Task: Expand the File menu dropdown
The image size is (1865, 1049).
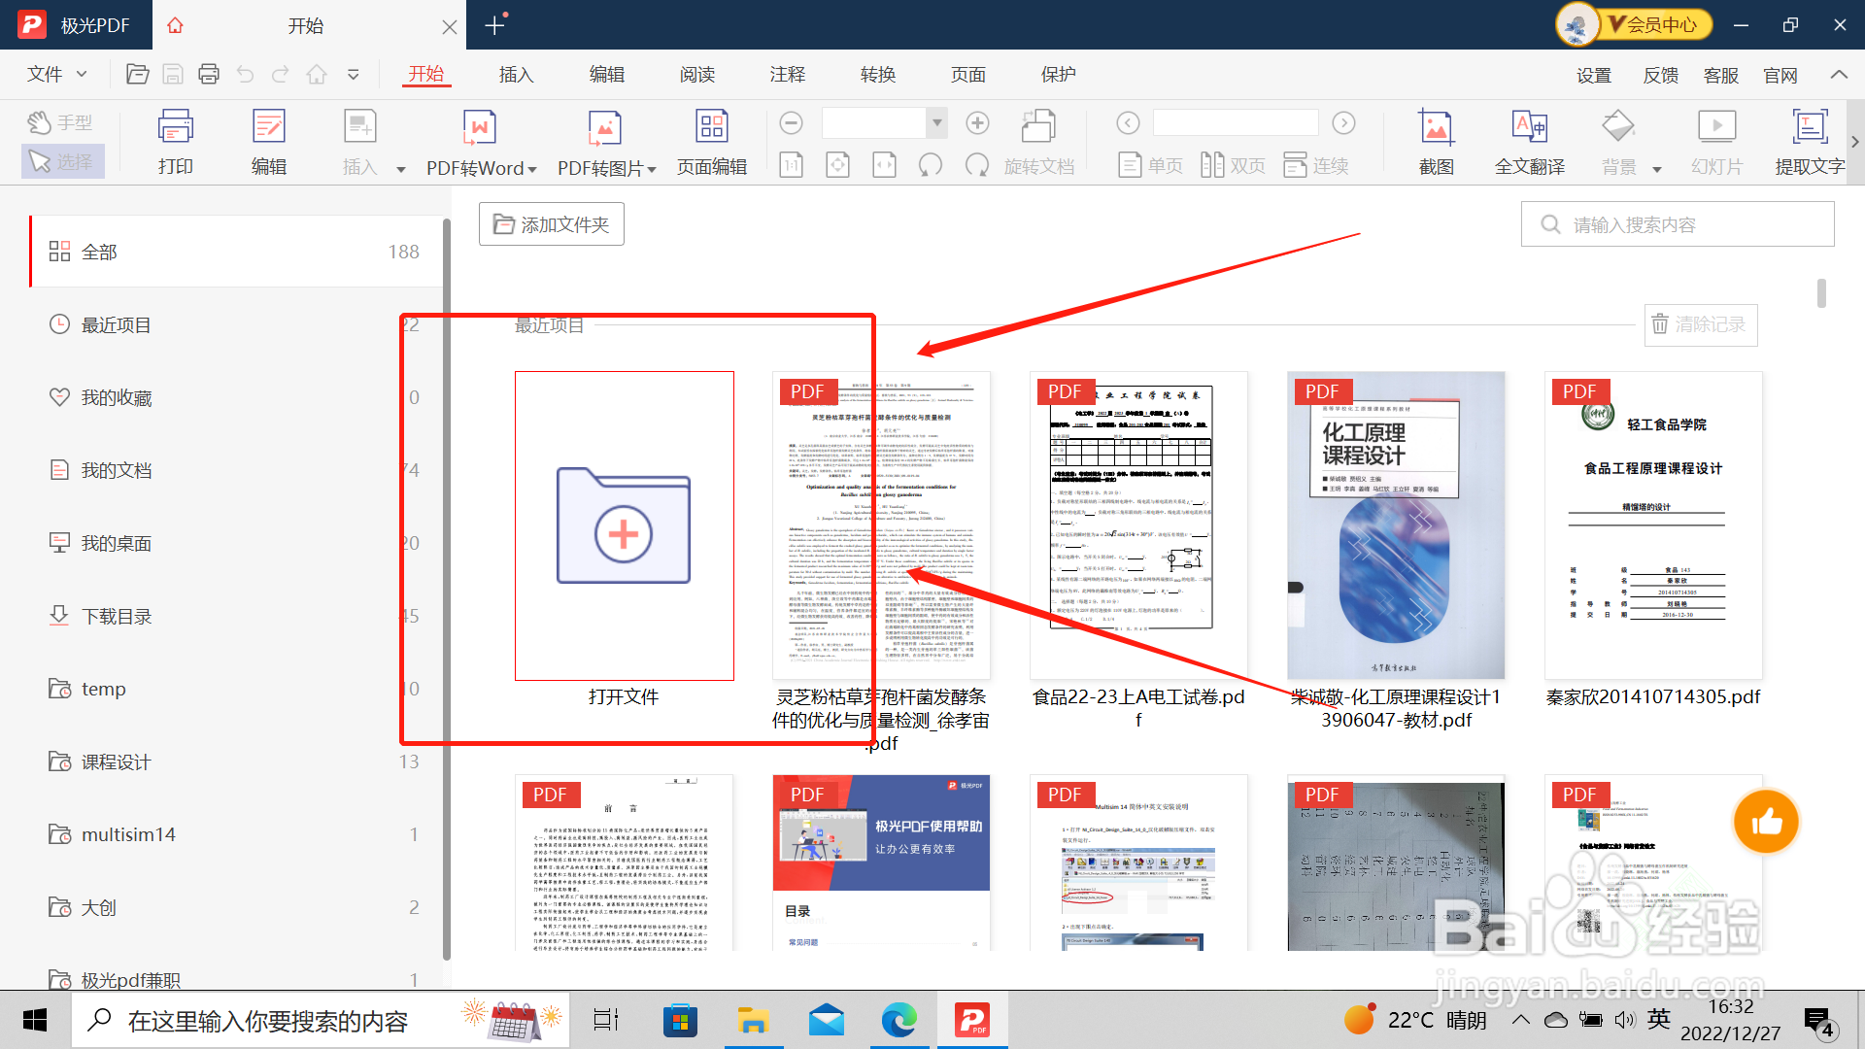Action: tap(56, 75)
